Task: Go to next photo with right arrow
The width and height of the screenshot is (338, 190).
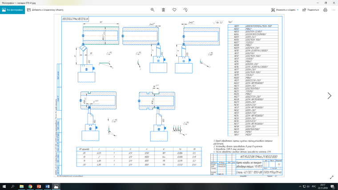Action: pos(330,96)
